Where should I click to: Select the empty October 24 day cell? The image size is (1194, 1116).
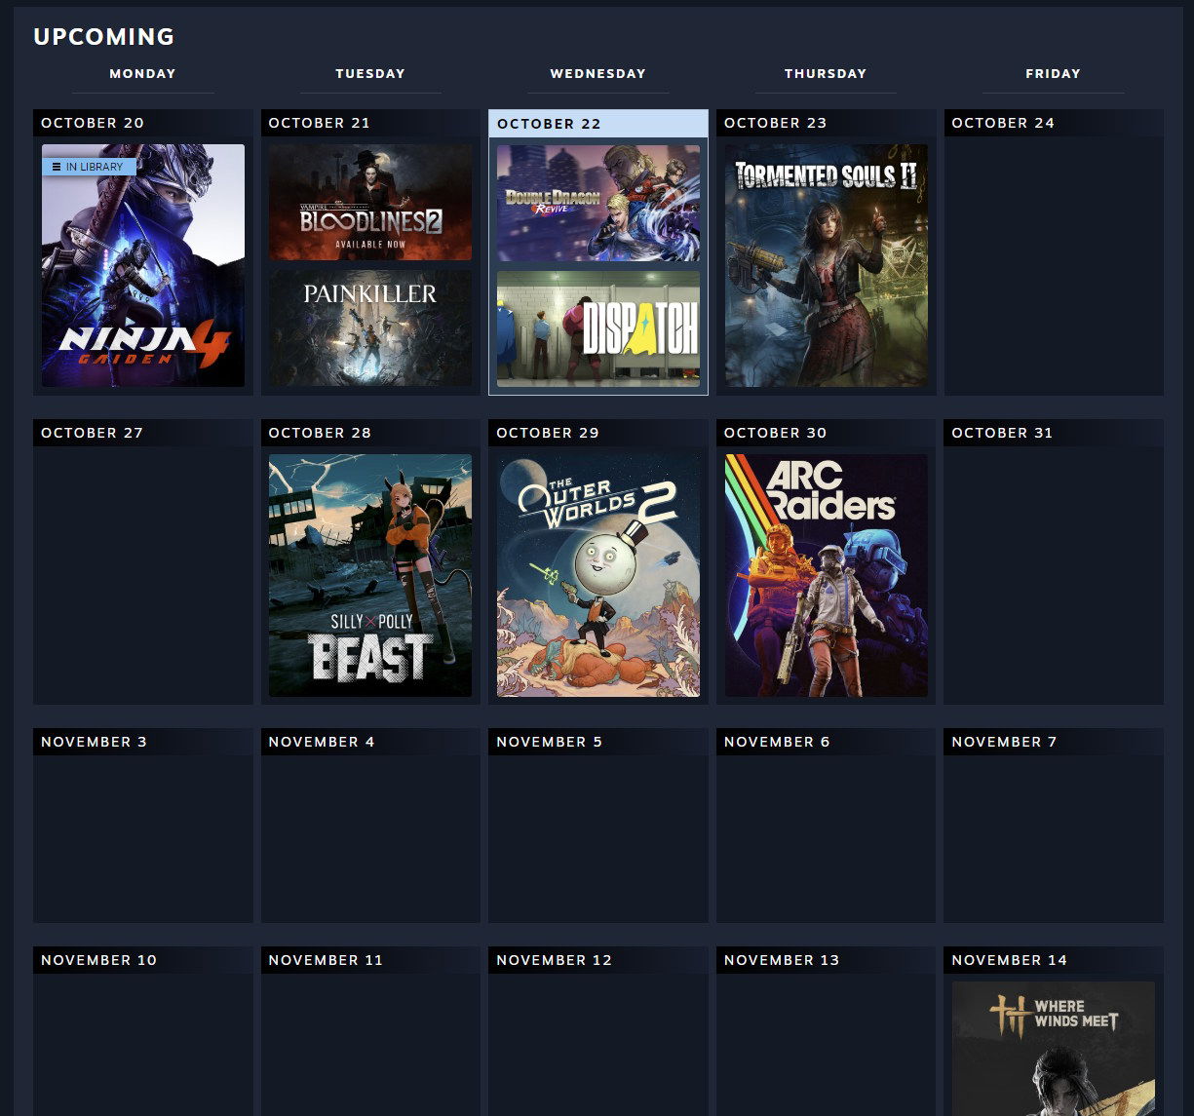[1053, 265]
